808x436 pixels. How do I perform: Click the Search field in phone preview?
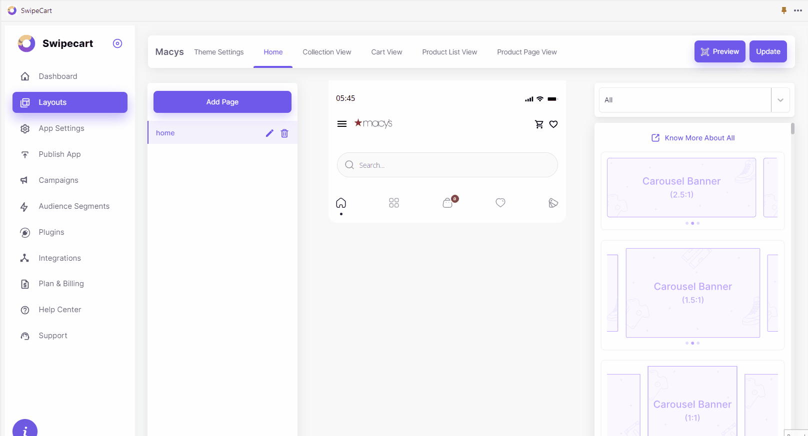447,165
